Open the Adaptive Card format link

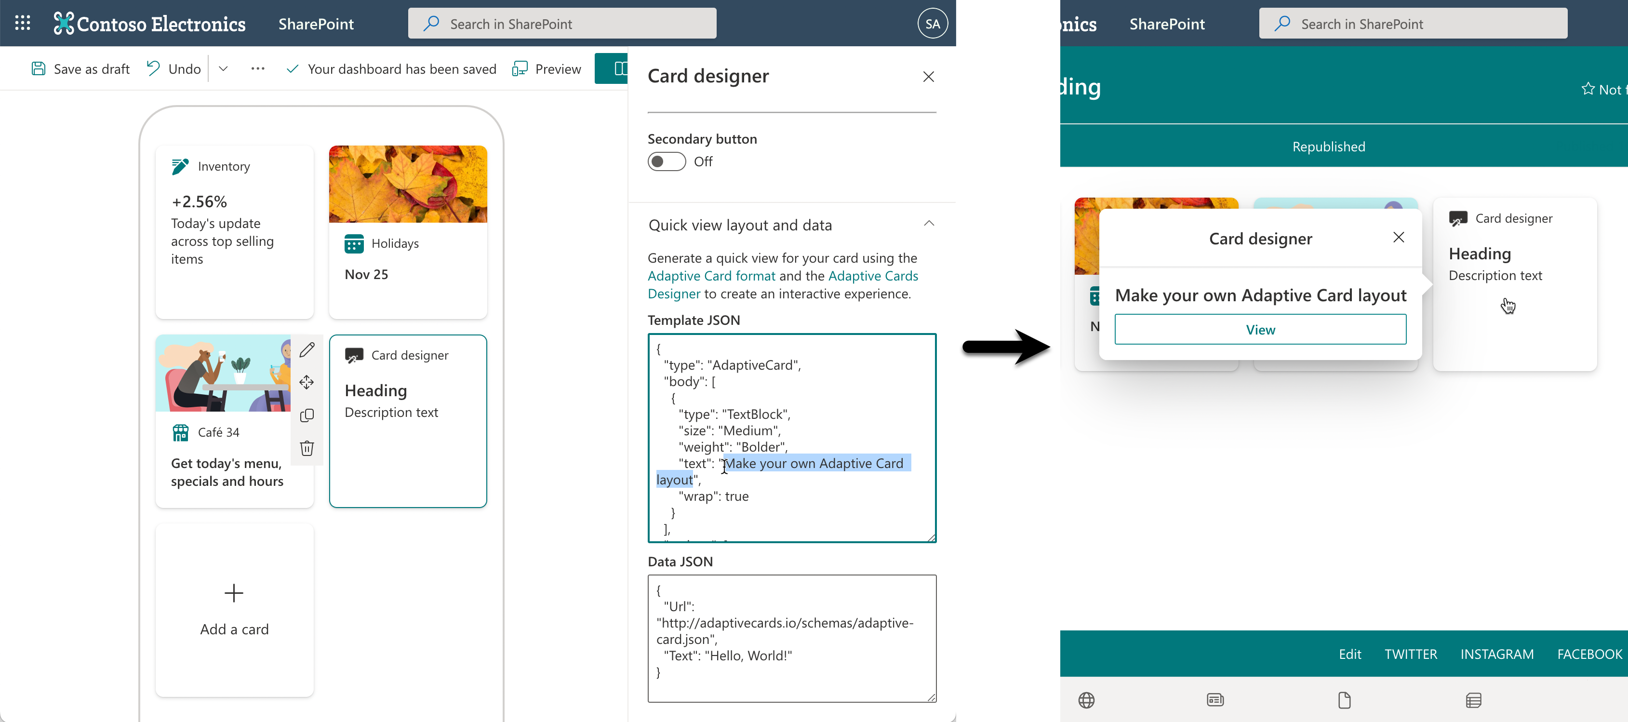pyautogui.click(x=711, y=276)
